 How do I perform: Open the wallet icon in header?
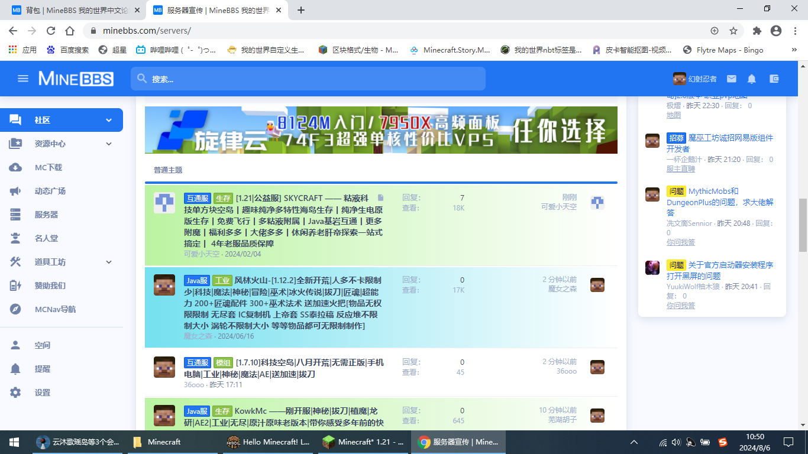(x=774, y=79)
